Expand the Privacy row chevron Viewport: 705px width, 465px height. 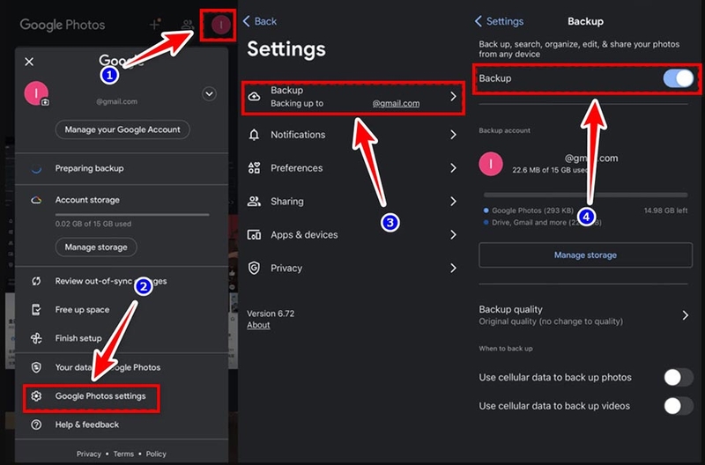click(453, 269)
